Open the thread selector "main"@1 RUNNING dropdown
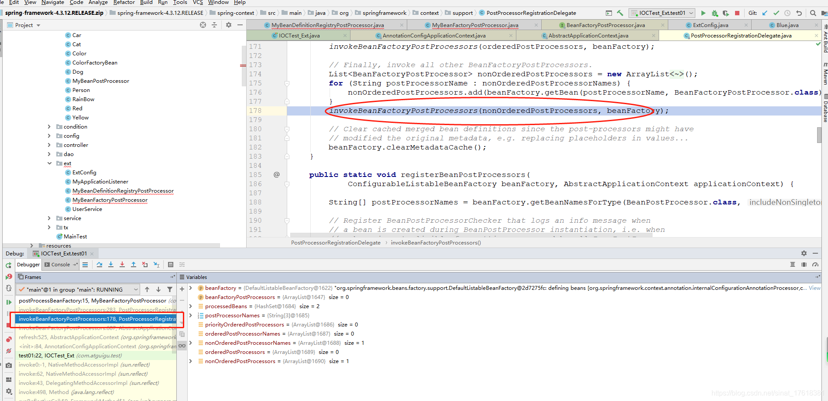 click(x=78, y=289)
